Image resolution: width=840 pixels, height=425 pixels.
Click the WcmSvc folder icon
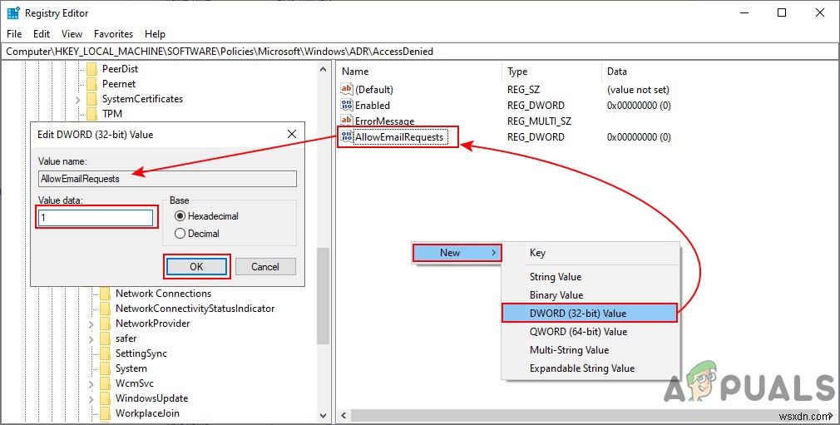click(106, 383)
